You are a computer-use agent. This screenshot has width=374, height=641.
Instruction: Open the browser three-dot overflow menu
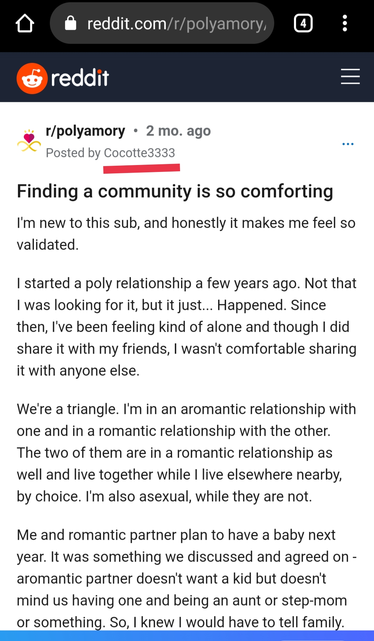345,23
